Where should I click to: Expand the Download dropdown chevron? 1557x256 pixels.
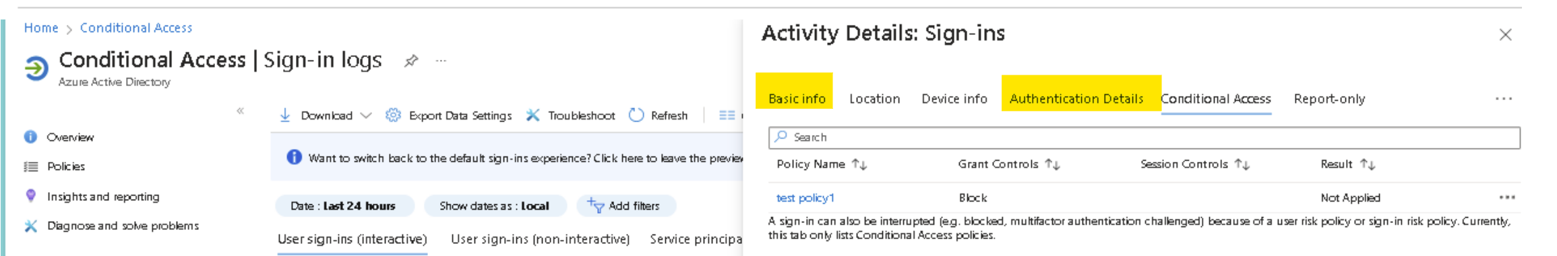366,116
